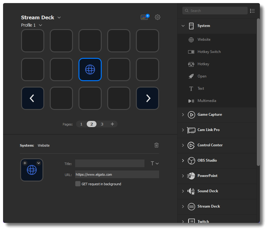Select the Open rocket action
This screenshot has width=266, height=229.
coord(202,76)
